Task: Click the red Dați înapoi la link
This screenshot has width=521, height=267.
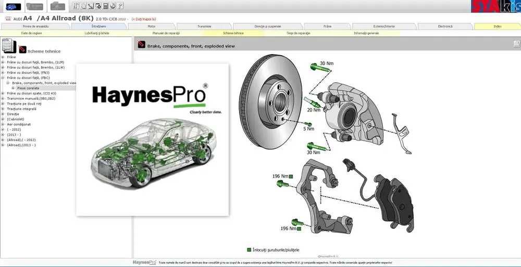Action: [144, 19]
